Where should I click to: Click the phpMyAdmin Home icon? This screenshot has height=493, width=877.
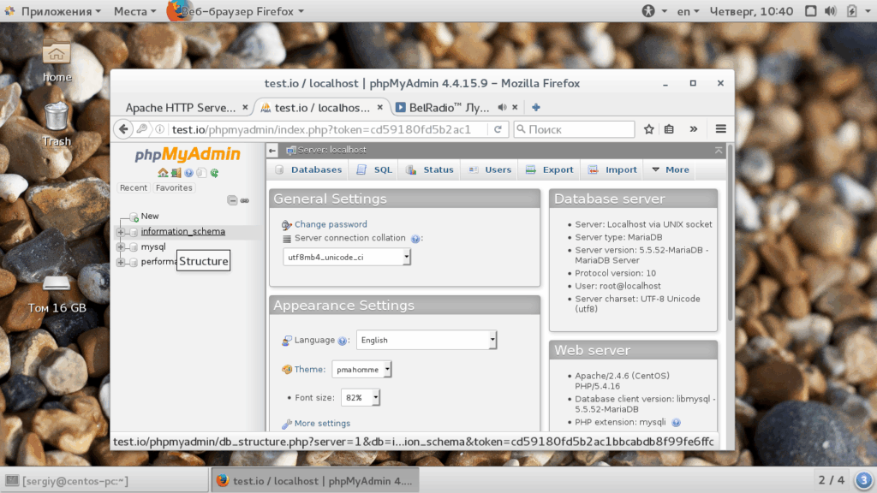tap(163, 173)
